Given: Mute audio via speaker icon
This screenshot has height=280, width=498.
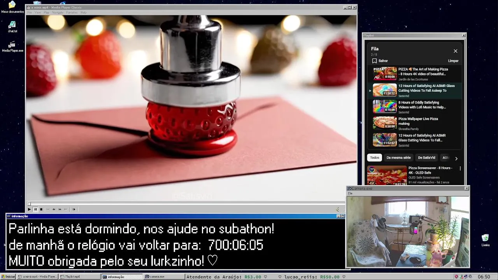Looking at the screenshot, I should click(x=338, y=209).
